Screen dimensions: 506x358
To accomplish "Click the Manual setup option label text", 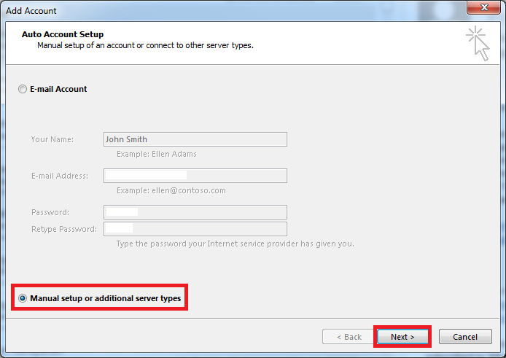I will pyautogui.click(x=106, y=298).
